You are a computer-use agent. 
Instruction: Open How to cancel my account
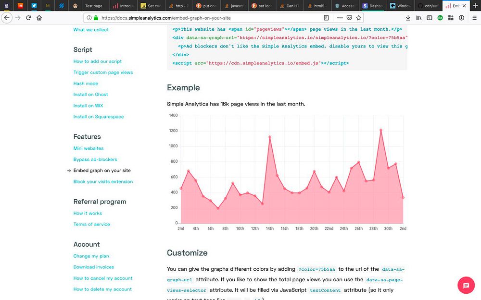click(x=103, y=278)
